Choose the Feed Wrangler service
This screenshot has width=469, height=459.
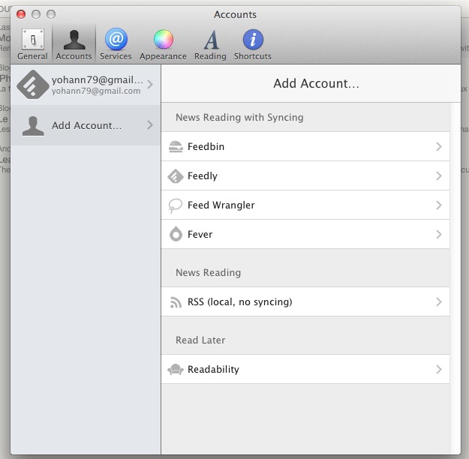221,205
